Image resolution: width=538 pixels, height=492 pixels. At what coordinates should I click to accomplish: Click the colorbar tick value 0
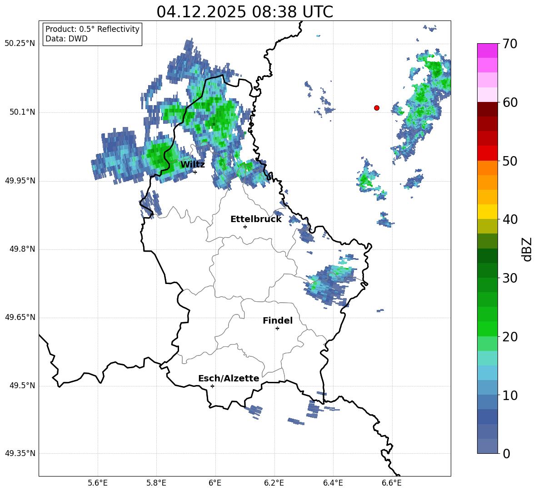click(x=507, y=453)
